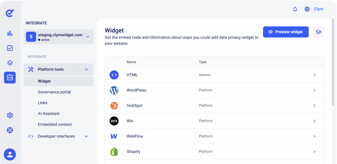Image resolution: width=337 pixels, height=164 pixels.
Task: Click the HubSpot logo icon
Action: [114, 106]
